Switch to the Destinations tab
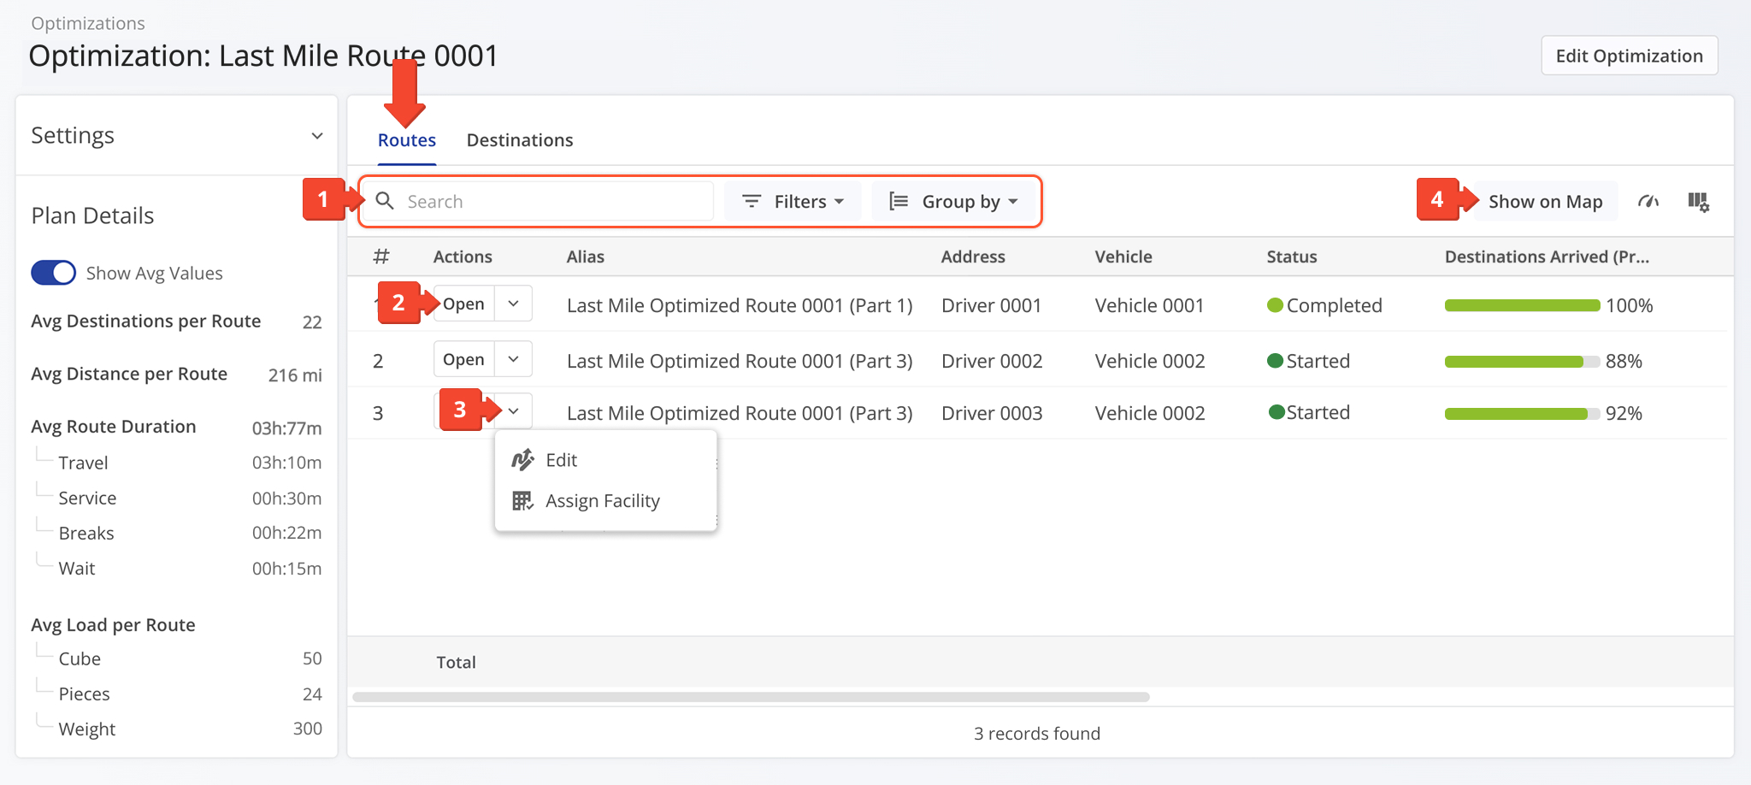Image resolution: width=1751 pixels, height=785 pixels. (520, 140)
